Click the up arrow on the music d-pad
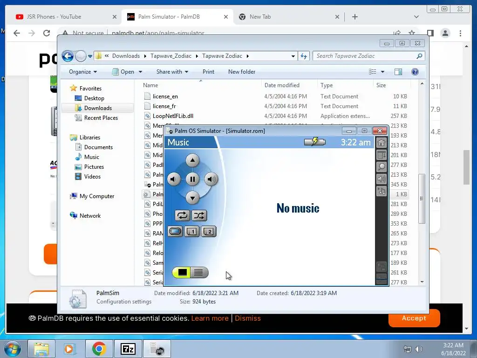 click(192, 160)
